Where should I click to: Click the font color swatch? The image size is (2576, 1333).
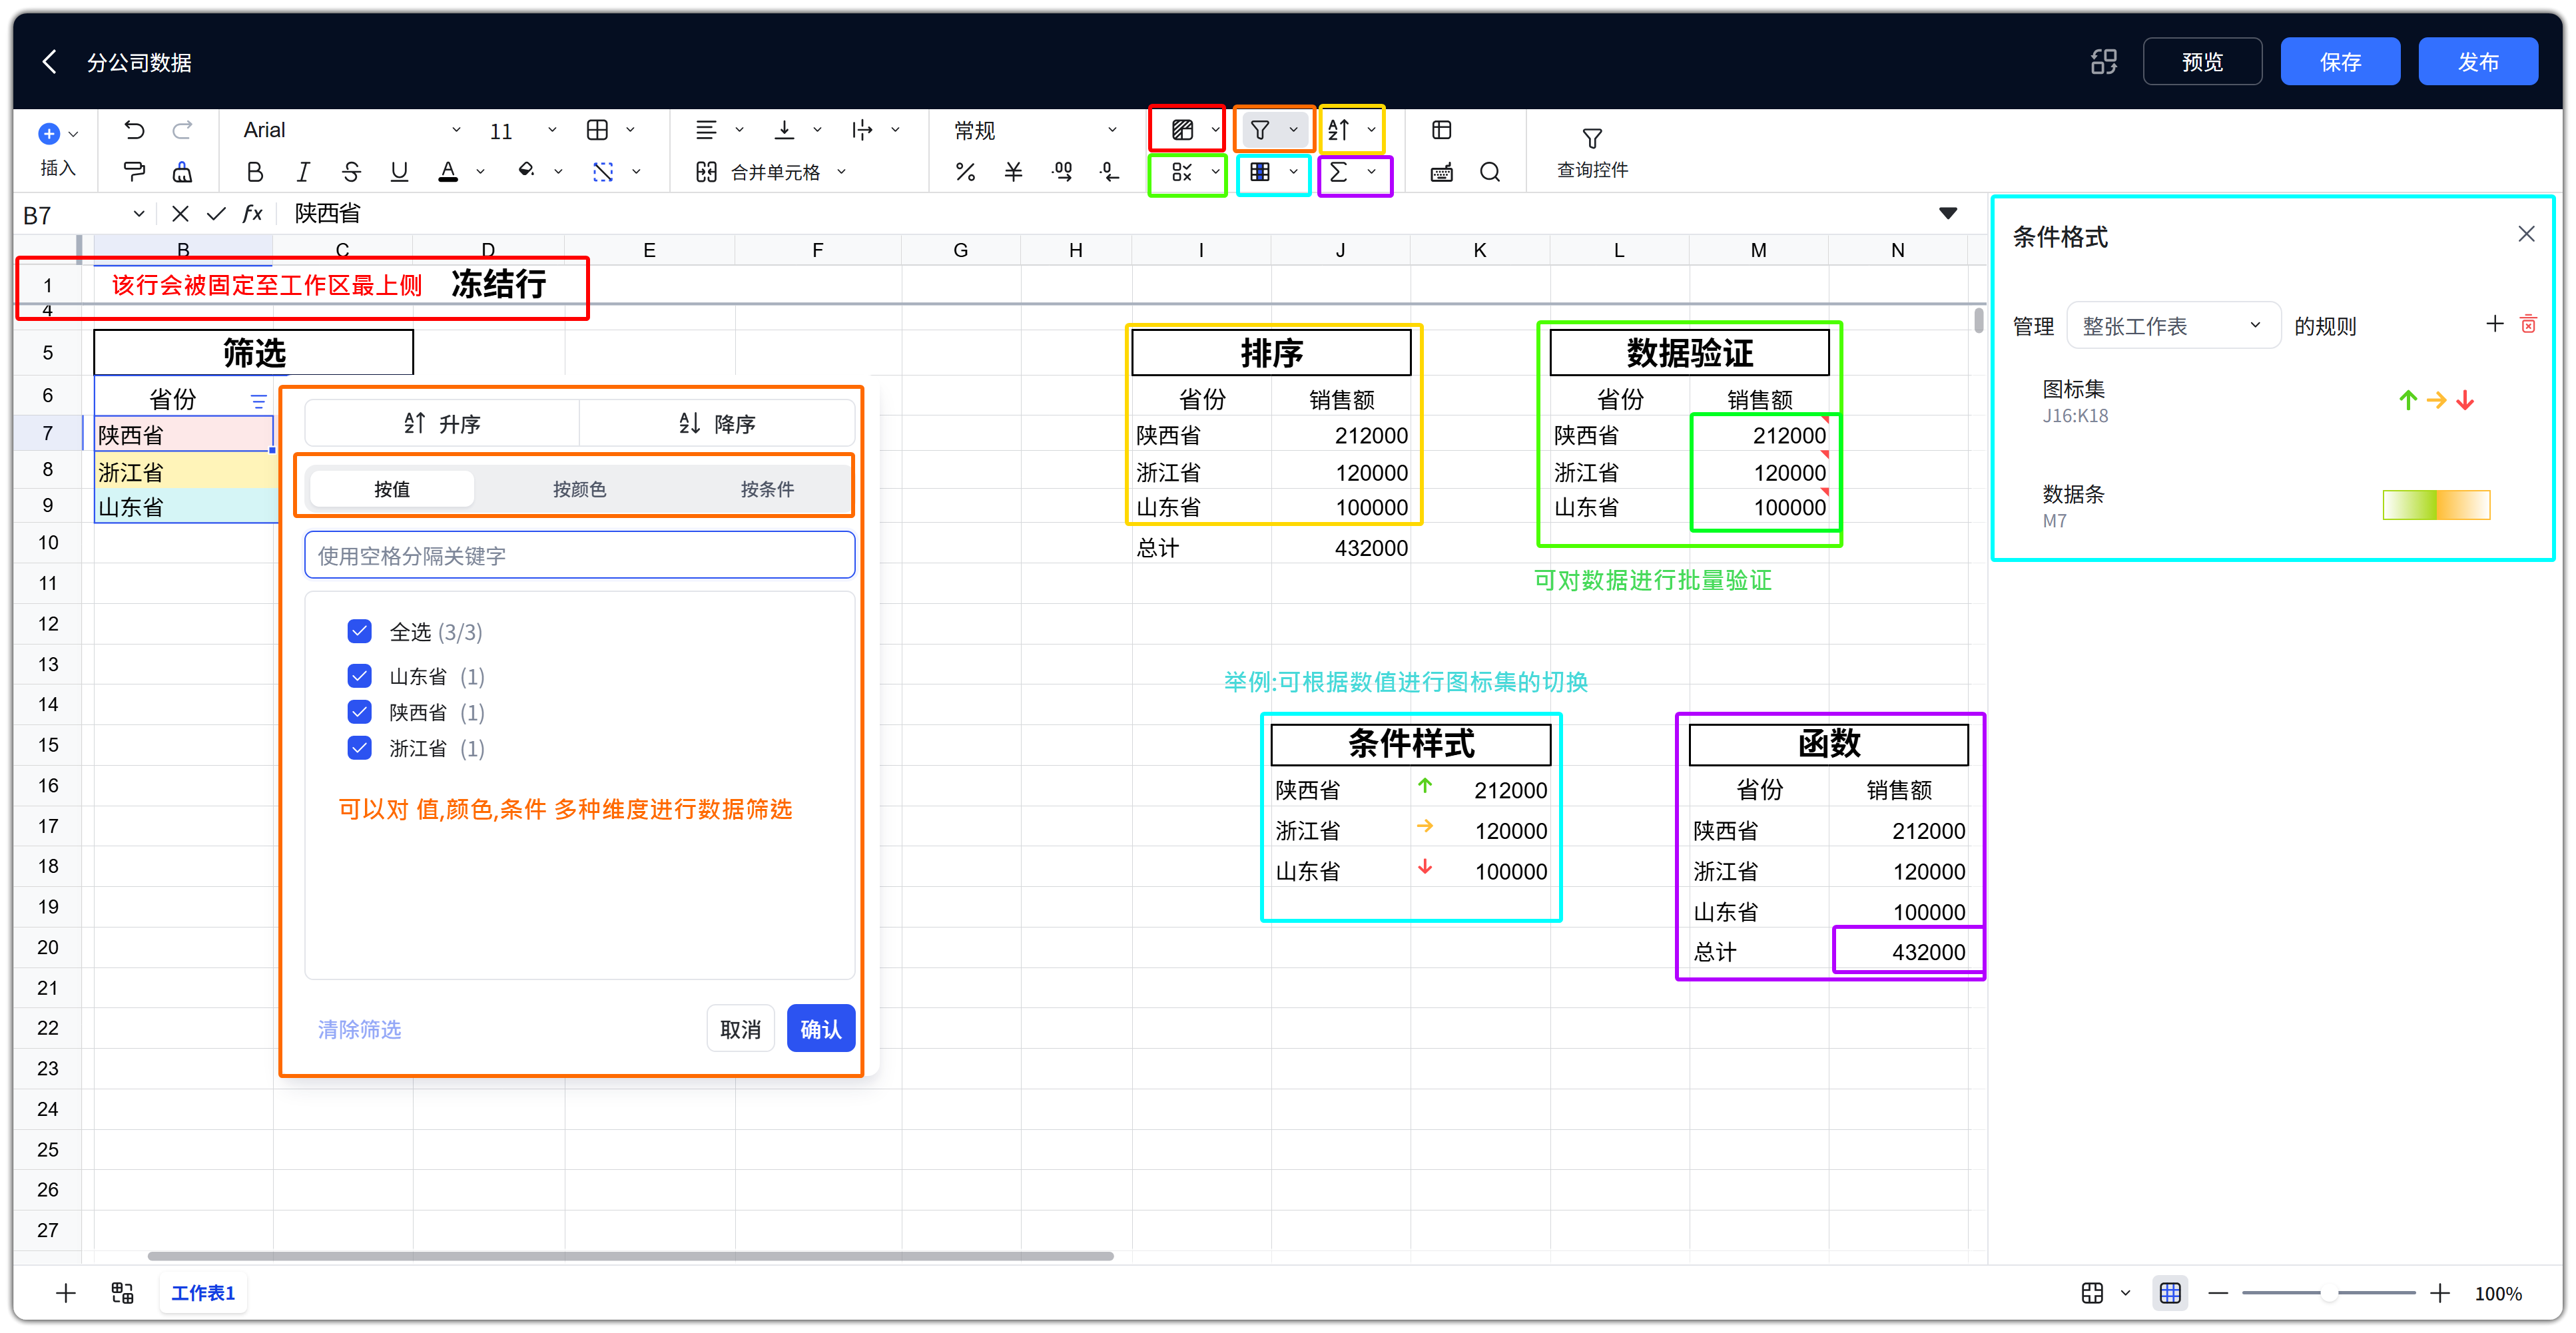448,172
